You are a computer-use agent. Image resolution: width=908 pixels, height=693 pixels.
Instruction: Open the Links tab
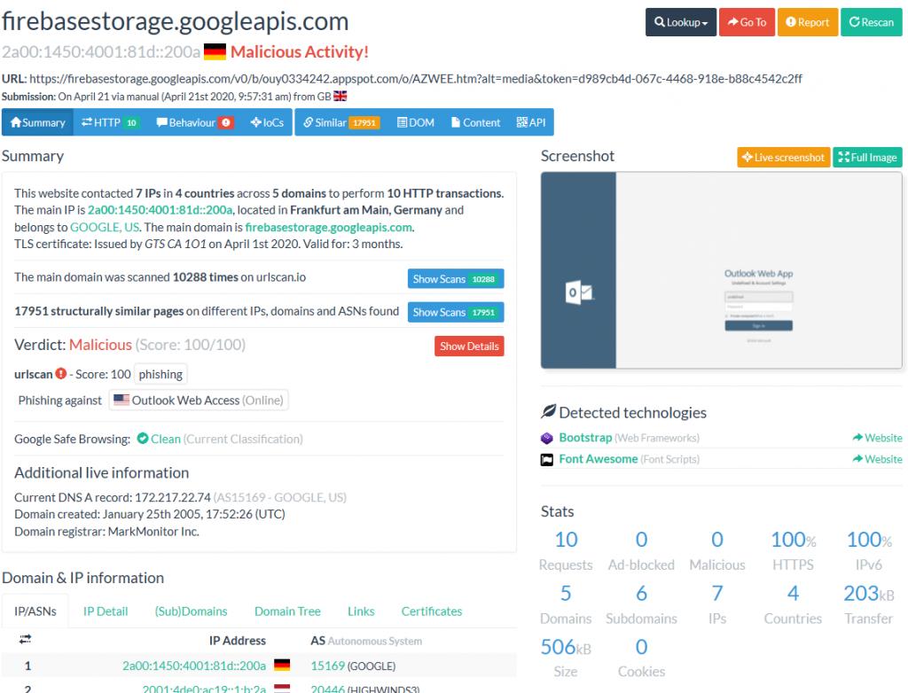(x=361, y=611)
